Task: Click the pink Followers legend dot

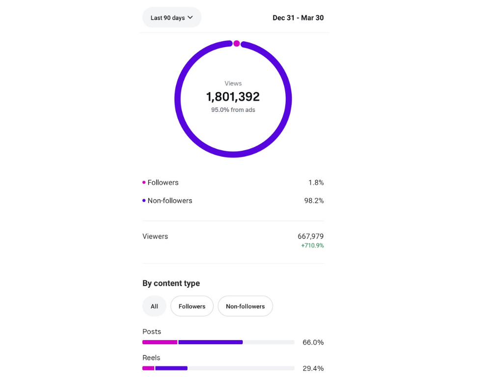Action: [144, 182]
